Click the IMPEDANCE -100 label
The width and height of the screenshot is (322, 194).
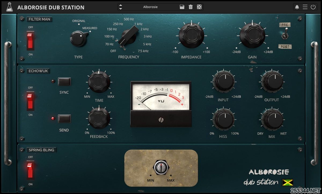[x=175, y=52]
